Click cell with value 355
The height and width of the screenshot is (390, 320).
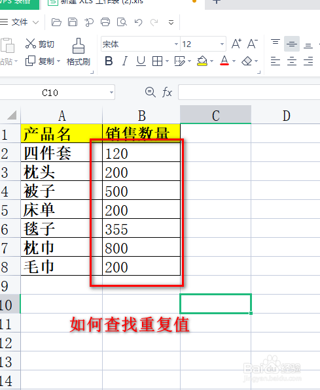(141, 229)
